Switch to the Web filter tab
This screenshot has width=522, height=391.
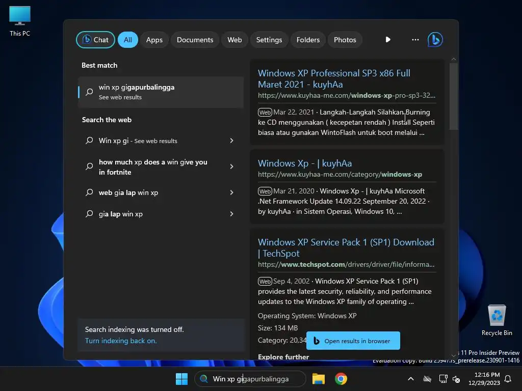coord(234,40)
